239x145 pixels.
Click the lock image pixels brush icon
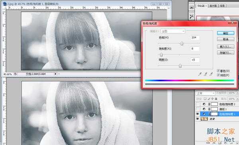point(209,99)
